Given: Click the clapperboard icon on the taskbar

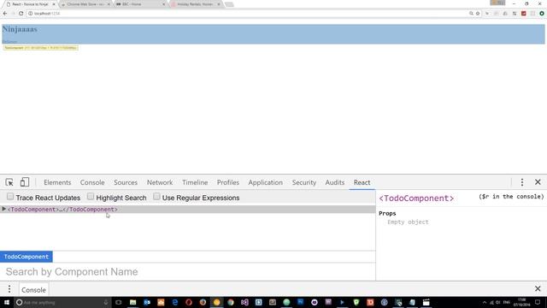Looking at the screenshot, I should [426, 302].
